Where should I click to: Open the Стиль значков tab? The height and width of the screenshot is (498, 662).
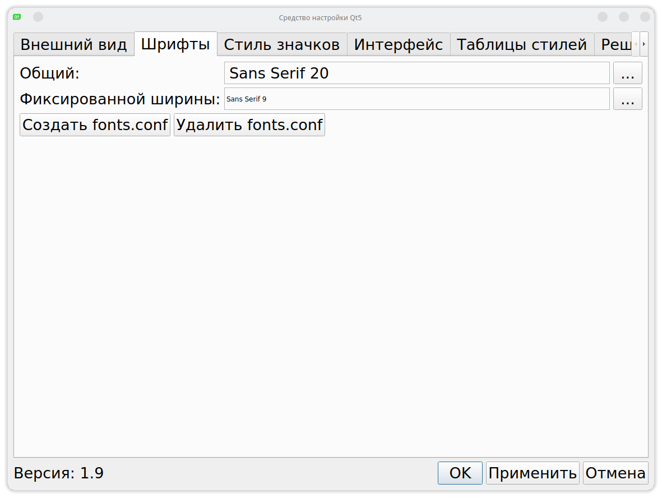[282, 45]
